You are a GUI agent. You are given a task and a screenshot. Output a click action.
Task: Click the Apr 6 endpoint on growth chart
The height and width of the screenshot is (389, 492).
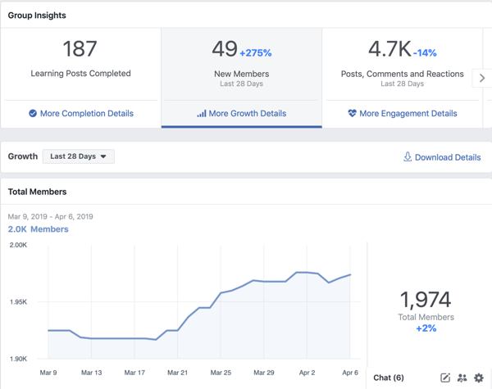(x=350, y=275)
